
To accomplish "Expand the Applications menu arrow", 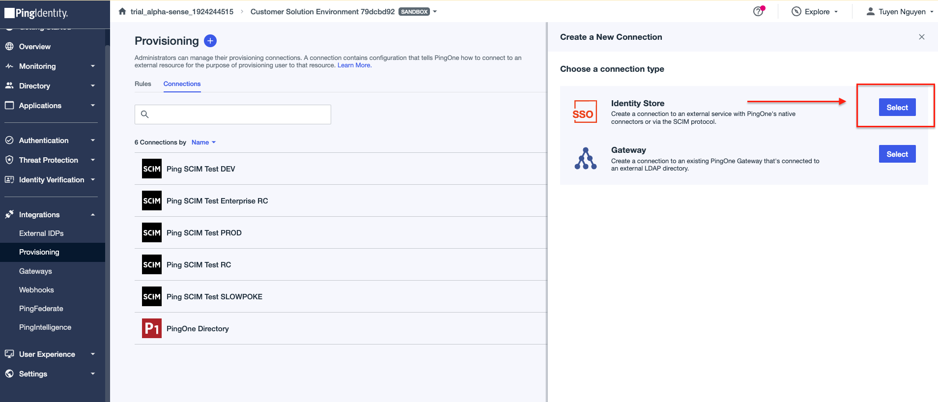I will (93, 105).
